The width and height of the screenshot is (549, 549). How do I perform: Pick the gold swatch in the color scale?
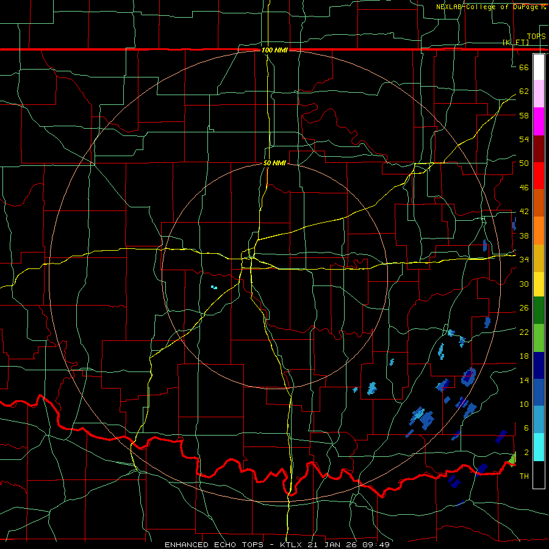pos(539,258)
